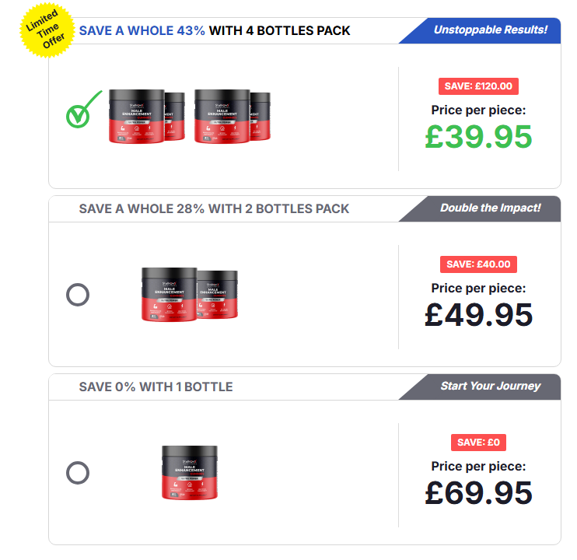
Task: Click the single bottle product image
Action: point(190,472)
